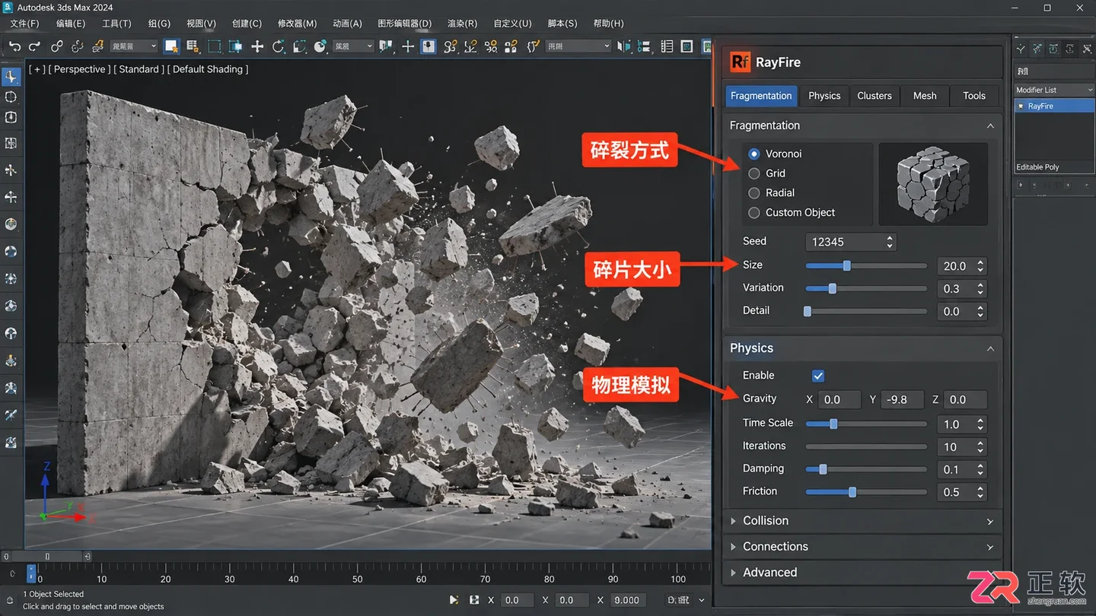1096x616 pixels.
Task: Collapse the Physics rollout header
Action: click(862, 348)
